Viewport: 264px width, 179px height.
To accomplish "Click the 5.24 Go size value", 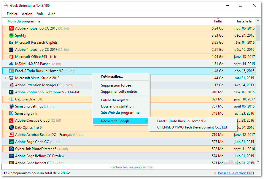I will tap(217, 28).
